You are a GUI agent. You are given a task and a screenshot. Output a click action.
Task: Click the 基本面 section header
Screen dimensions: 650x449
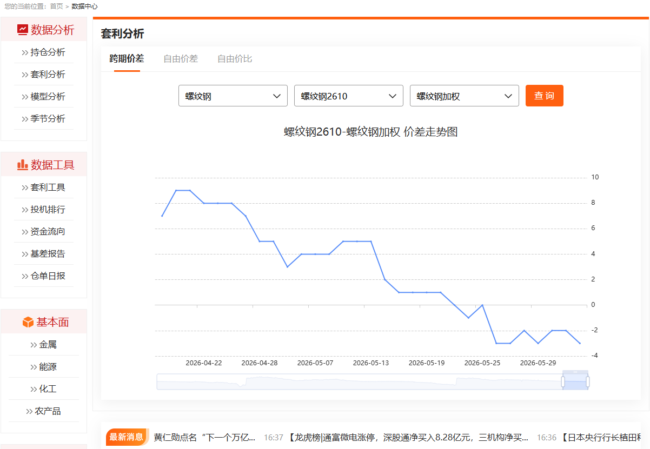44,322
